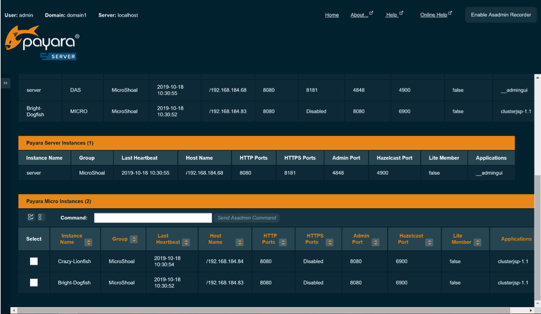Expand the collapsed left sidebar panel
541x314 pixels.
tap(6, 83)
